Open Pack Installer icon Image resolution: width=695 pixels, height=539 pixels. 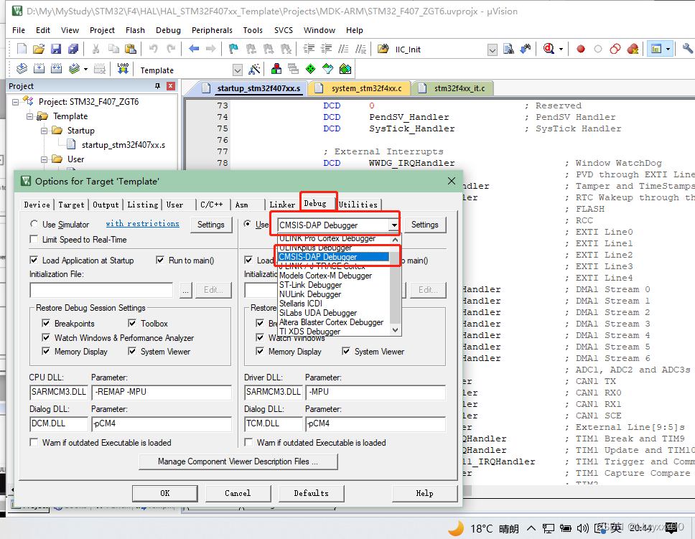345,69
